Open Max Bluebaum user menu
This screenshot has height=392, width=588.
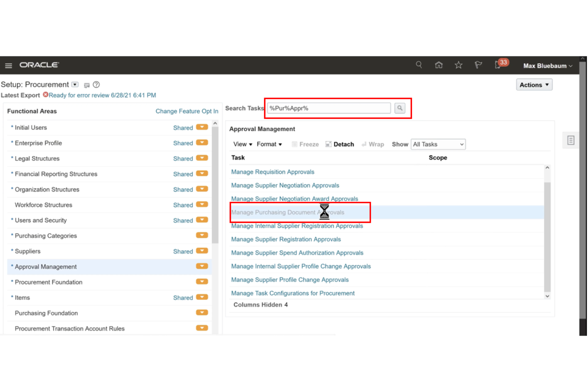(x=547, y=66)
